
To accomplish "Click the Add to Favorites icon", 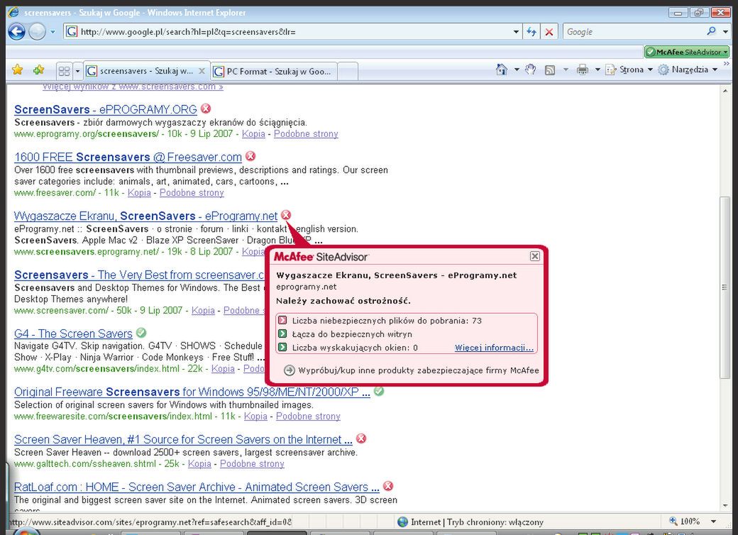I will 38,70.
